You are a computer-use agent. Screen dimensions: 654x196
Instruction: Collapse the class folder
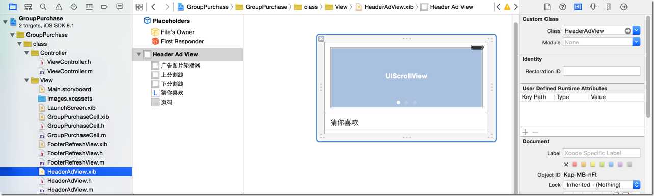pyautogui.click(x=20, y=44)
